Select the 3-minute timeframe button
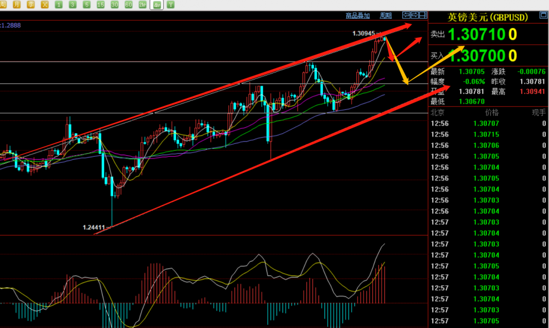This screenshot has width=549, height=328. coord(72,4)
